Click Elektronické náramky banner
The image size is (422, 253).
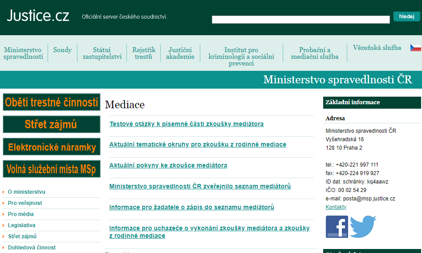[52, 147]
